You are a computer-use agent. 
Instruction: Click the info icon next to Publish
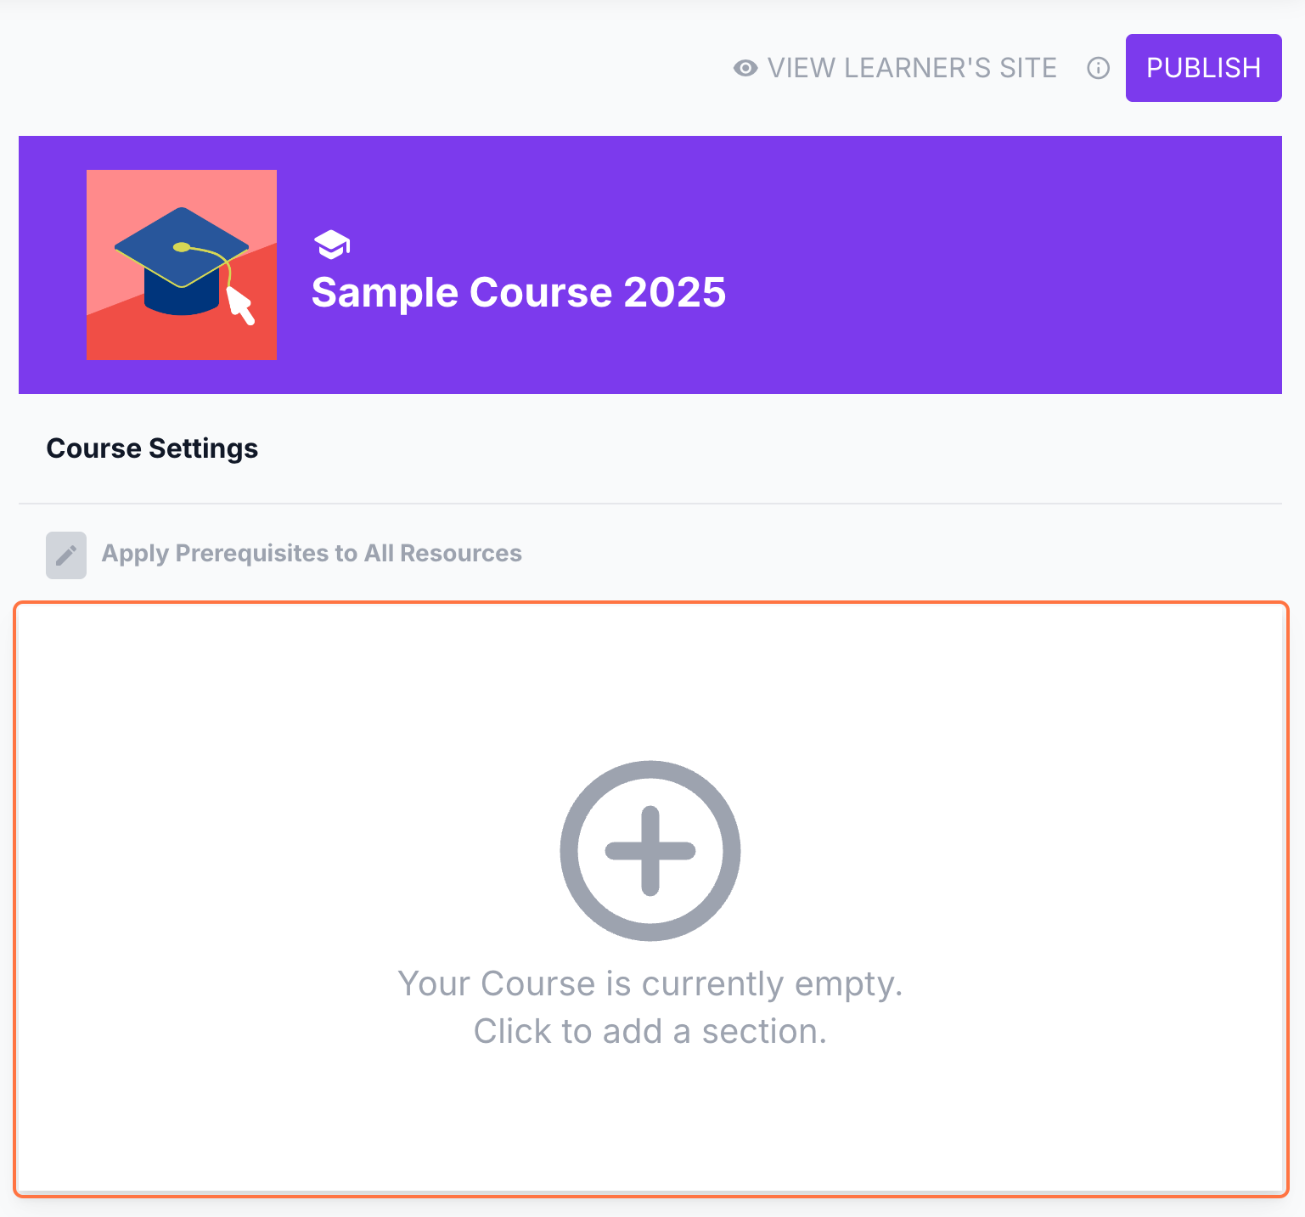(1098, 68)
